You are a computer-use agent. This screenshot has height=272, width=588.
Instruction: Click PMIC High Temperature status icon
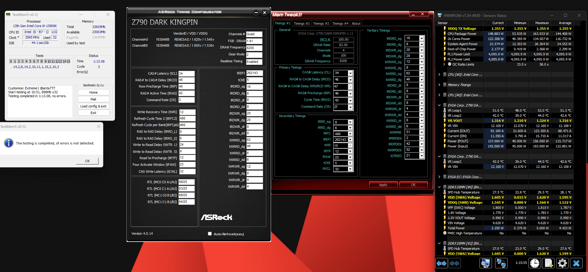(x=445, y=233)
